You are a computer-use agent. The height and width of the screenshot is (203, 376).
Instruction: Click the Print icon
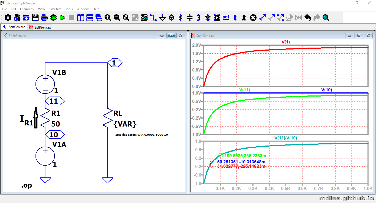[44, 18]
